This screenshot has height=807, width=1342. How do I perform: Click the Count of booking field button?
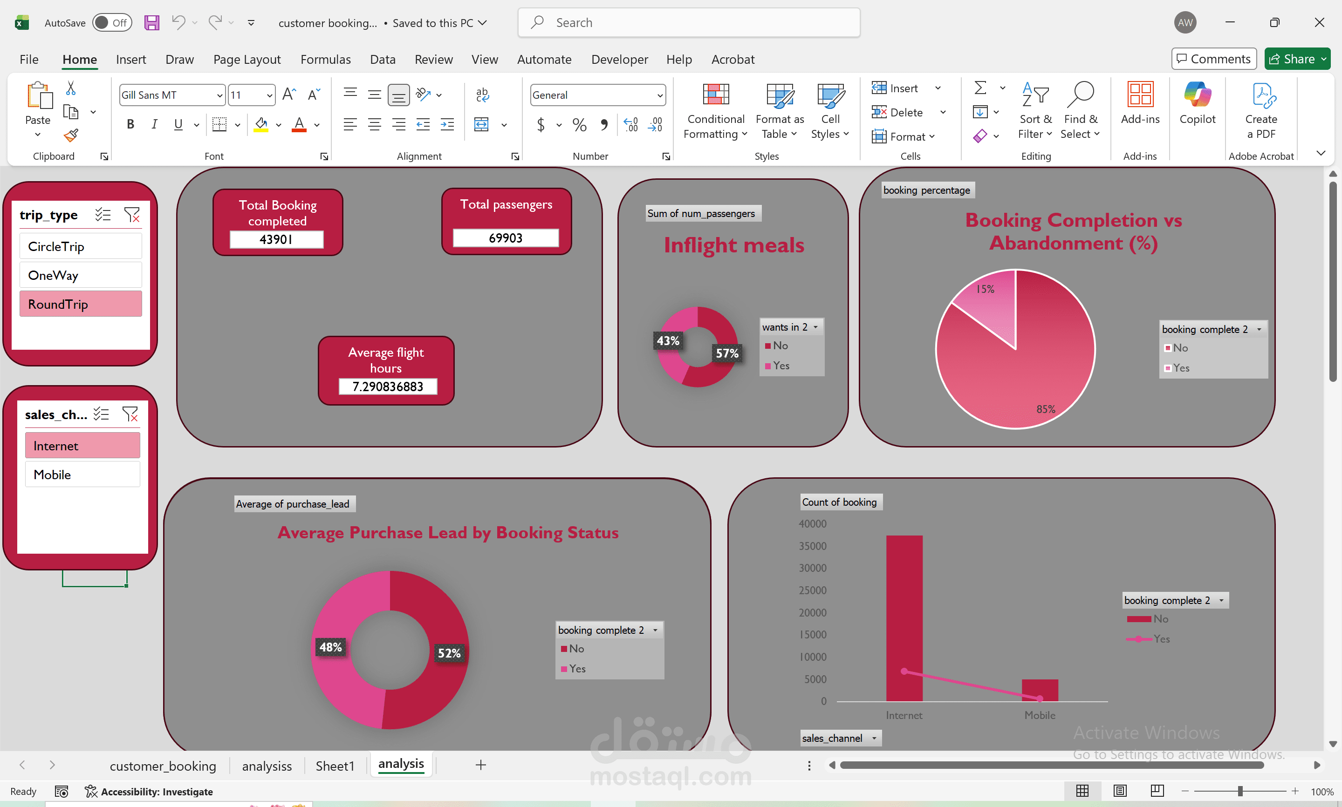[x=841, y=502]
